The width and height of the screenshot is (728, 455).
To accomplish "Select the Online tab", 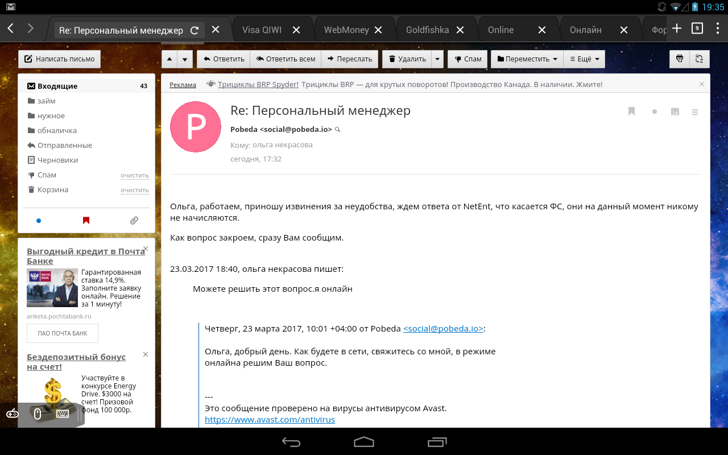I will click(x=500, y=30).
